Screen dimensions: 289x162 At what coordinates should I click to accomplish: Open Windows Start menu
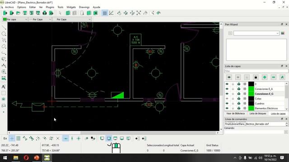pyautogui.click(x=5, y=158)
